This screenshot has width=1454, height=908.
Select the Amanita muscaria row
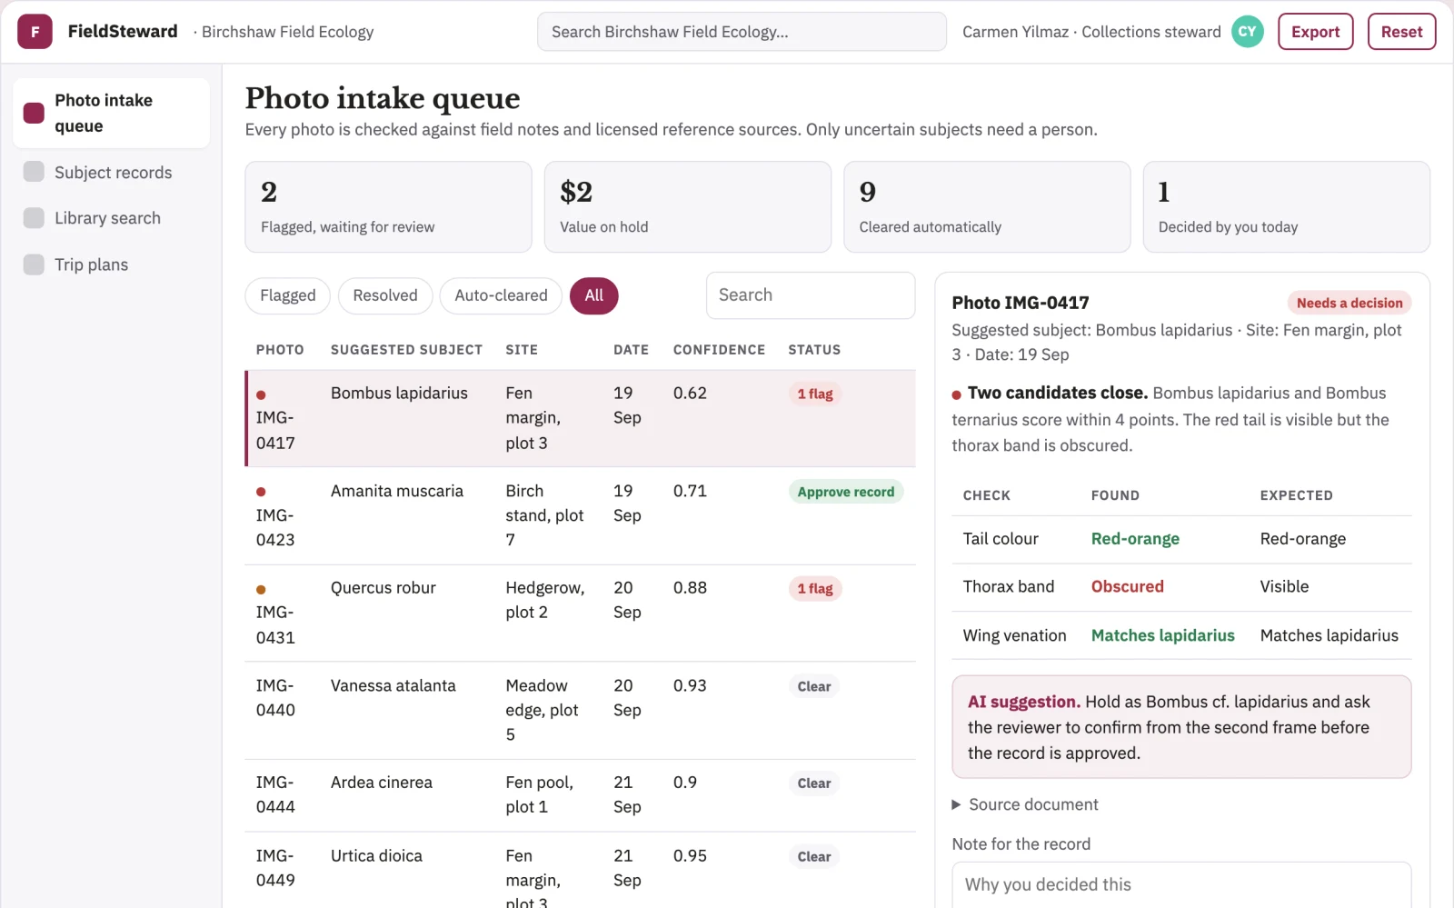[580, 515]
